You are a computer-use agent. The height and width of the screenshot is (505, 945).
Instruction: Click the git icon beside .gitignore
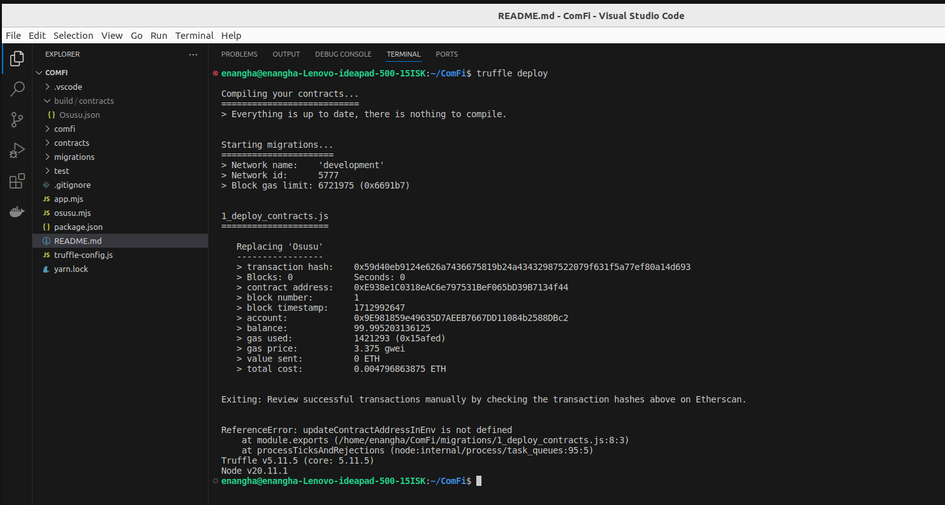click(x=47, y=185)
